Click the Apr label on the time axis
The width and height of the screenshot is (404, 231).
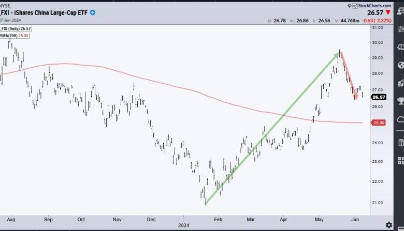[283, 220]
